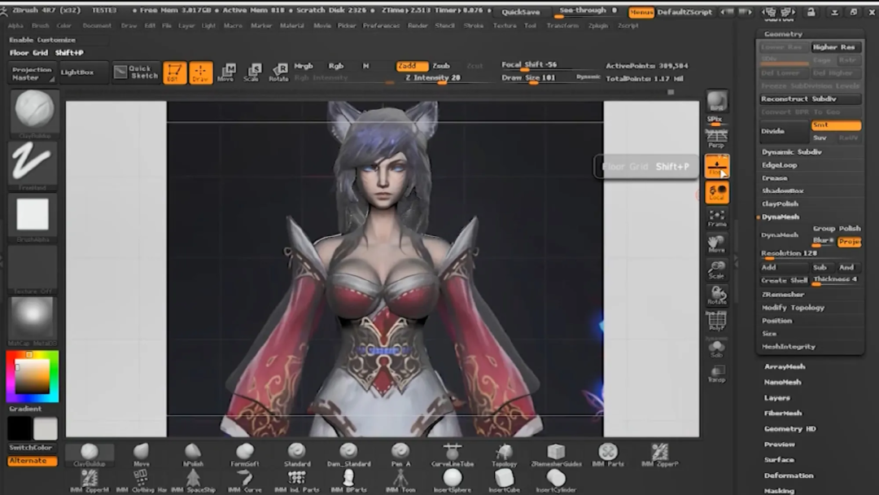The height and width of the screenshot is (495, 879).
Task: Open the LightBox browser
Action: point(77,72)
